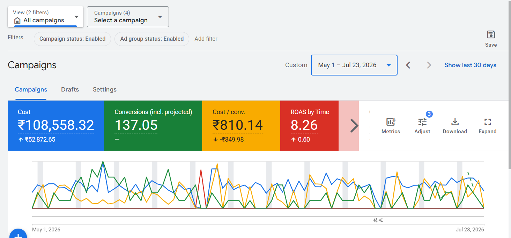
Task: Open the Select a campaign dropdown
Action: [128, 17]
